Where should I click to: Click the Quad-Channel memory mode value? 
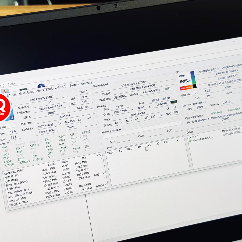click(137, 114)
